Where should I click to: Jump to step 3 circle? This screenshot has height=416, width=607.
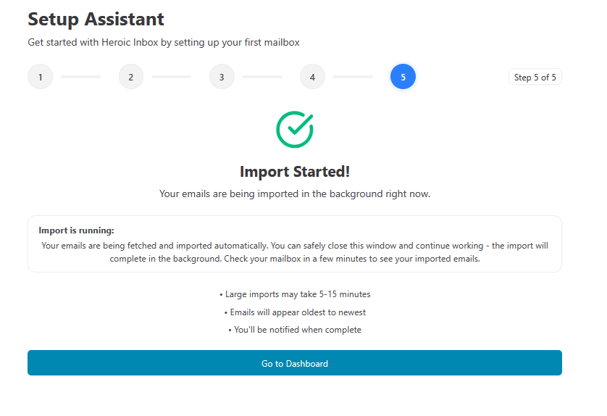pyautogui.click(x=222, y=77)
